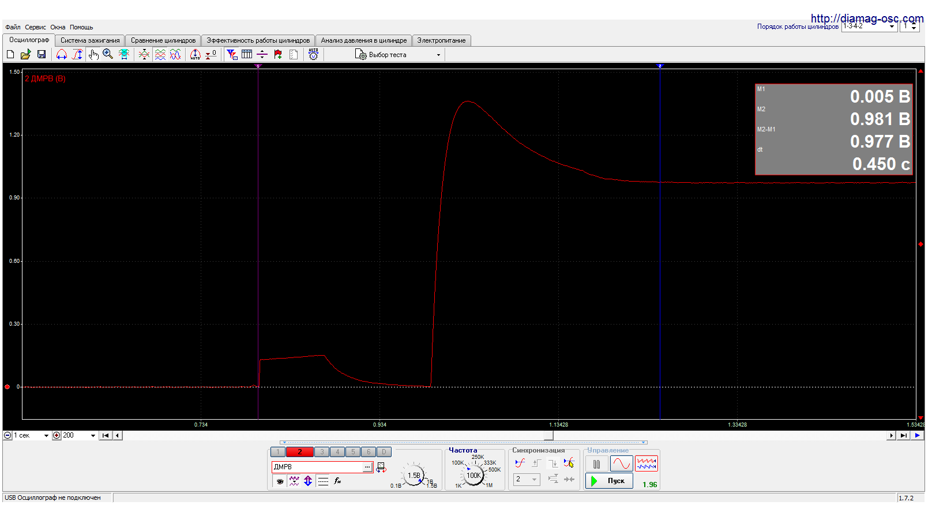
Task: Adjust the 1.5В voltage range knob
Action: [414, 476]
